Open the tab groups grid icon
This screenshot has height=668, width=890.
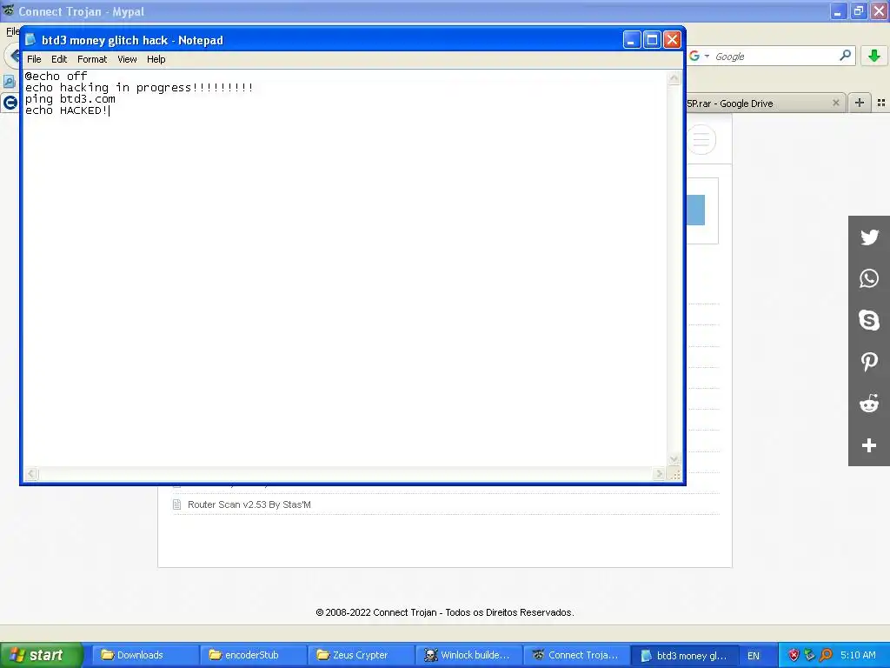coord(881,103)
